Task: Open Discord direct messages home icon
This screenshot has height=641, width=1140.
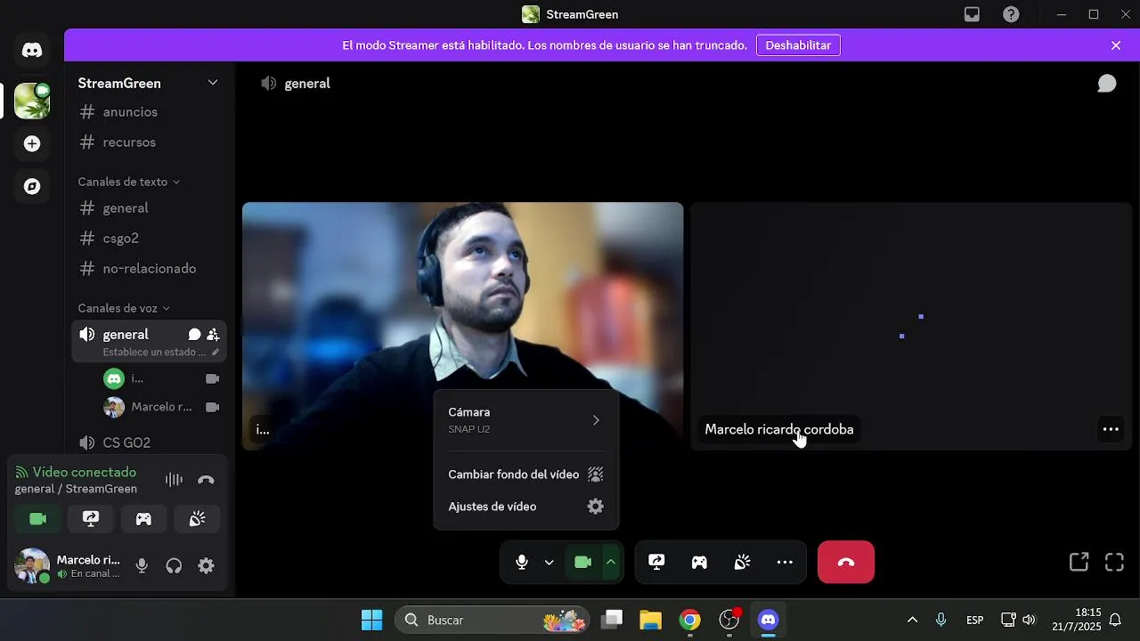Action: pyautogui.click(x=32, y=51)
